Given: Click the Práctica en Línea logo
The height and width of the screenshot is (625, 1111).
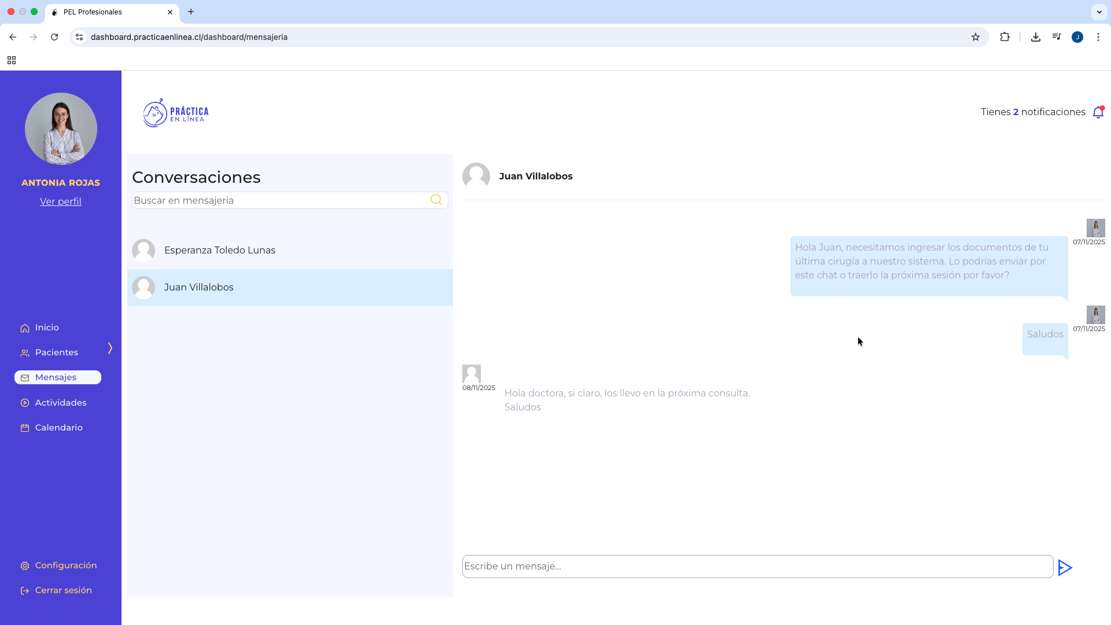Looking at the screenshot, I should click(176, 113).
